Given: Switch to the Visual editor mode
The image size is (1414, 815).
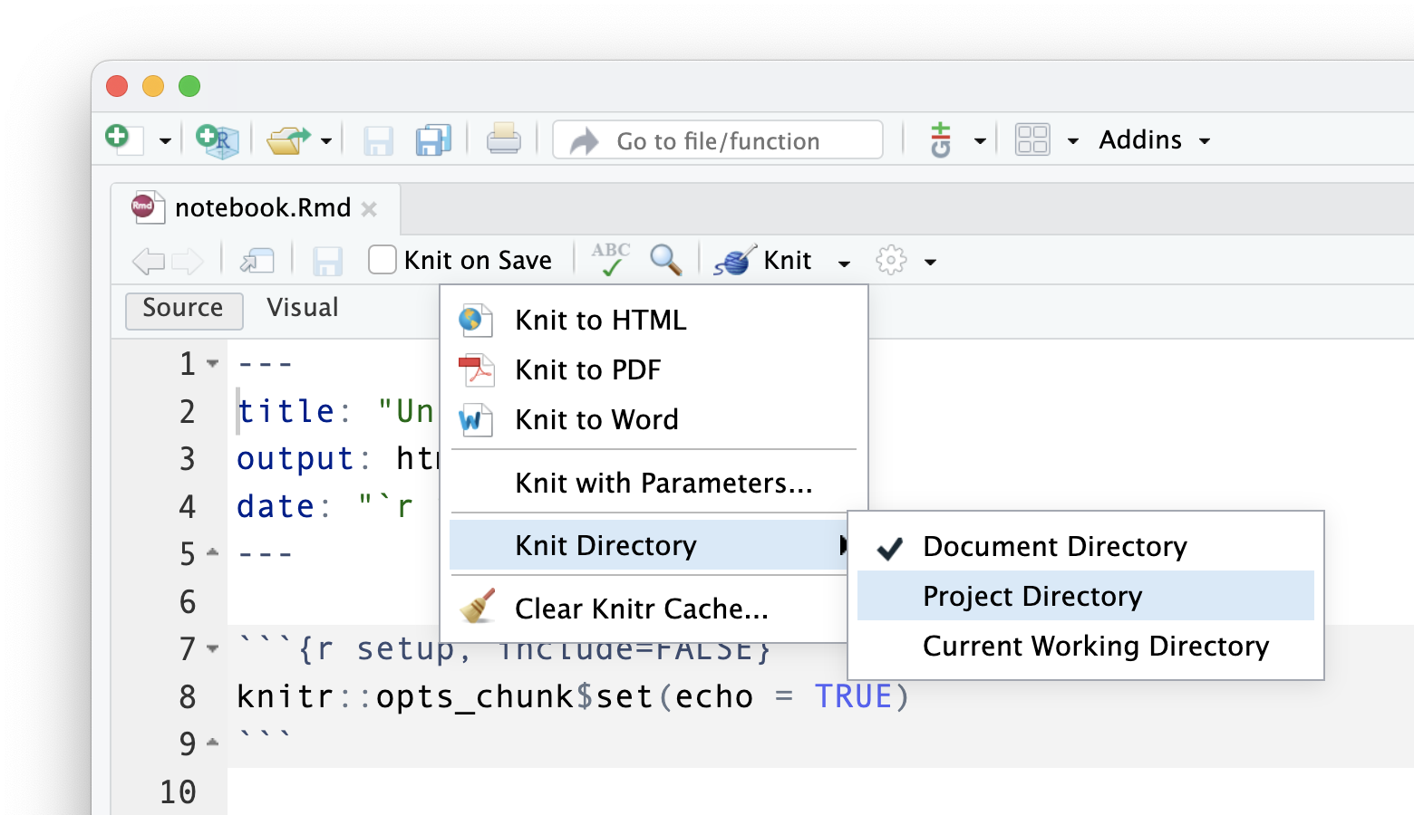Looking at the screenshot, I should click(x=302, y=308).
